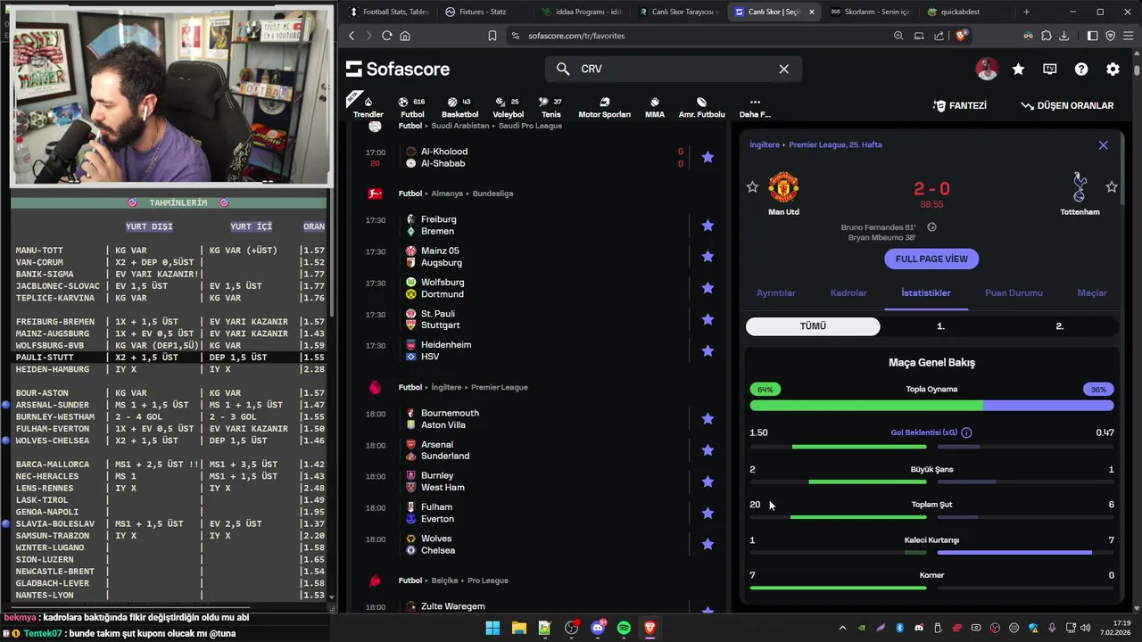Open Premier League breadcrumb in match panel
The image size is (1142, 642).
pos(835,144)
